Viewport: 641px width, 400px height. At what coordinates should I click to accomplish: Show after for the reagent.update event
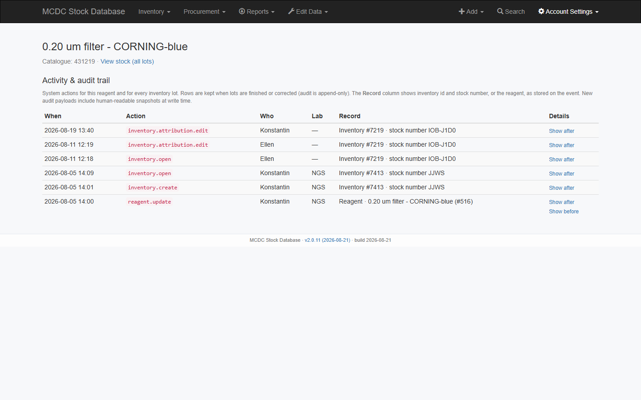click(561, 202)
